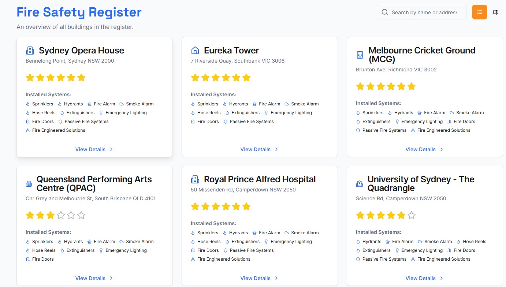Viewport: 506px width, 287px height.
Task: Click the Melbourne Cricket Ground building icon
Action: pos(360,55)
